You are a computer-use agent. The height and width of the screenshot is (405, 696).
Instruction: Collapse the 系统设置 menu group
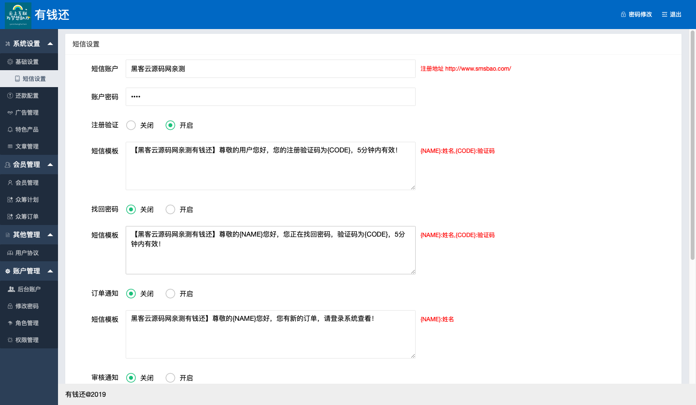tap(50, 44)
